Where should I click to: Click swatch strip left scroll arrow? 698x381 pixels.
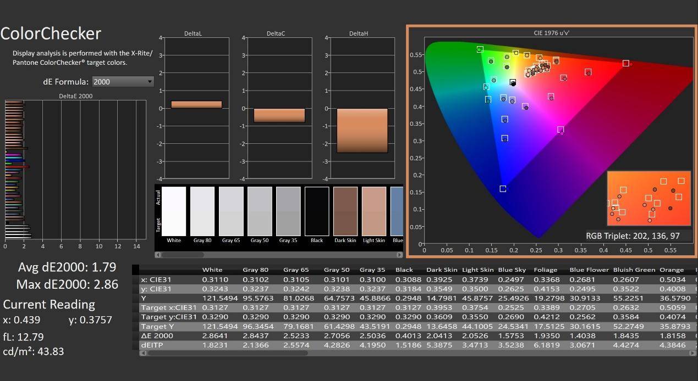tap(158, 255)
